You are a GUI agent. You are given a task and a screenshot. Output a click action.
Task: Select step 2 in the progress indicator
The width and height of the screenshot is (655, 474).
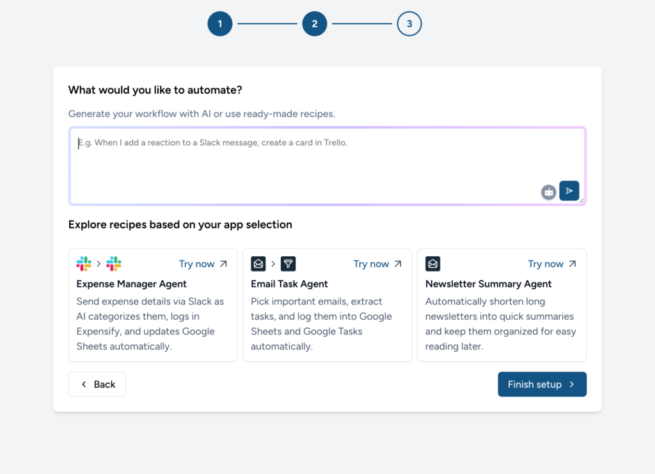tap(315, 24)
